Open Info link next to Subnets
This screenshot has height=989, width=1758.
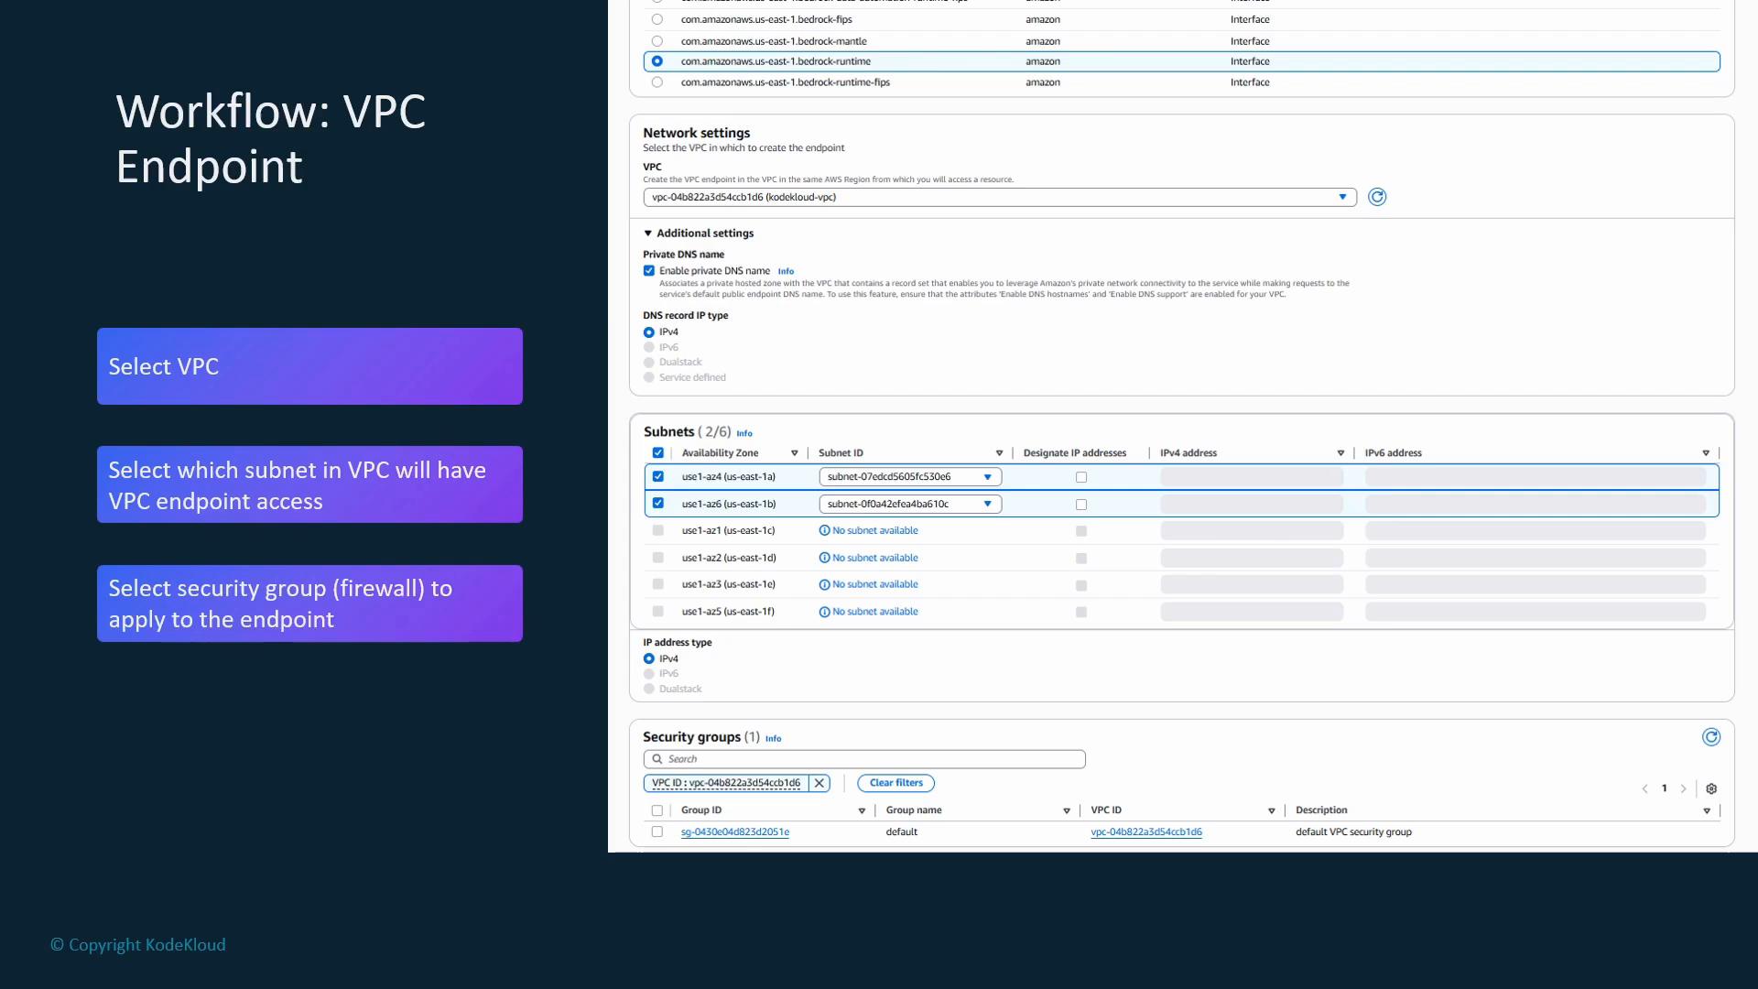pyautogui.click(x=744, y=433)
